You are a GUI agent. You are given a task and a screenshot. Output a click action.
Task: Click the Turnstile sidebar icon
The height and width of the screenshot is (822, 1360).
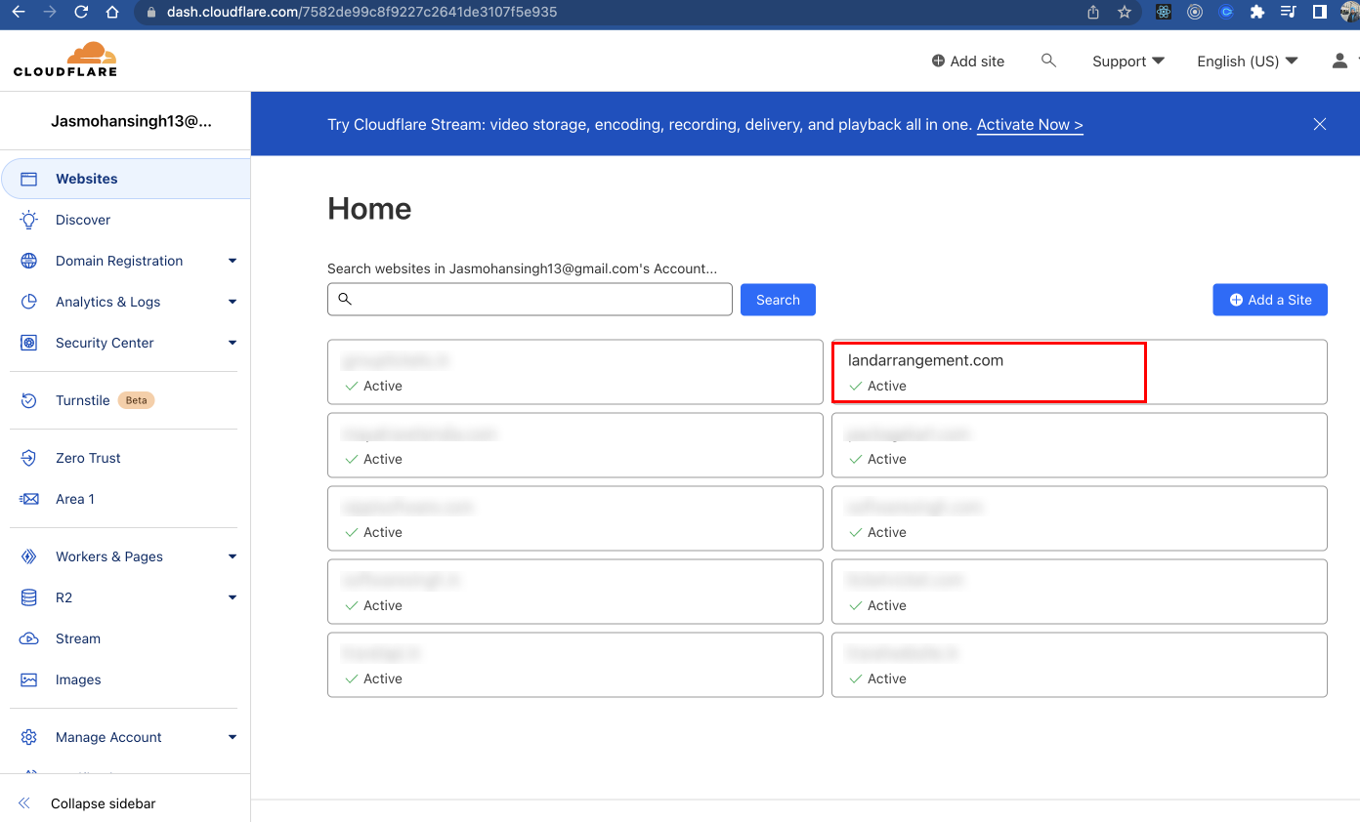coord(29,400)
